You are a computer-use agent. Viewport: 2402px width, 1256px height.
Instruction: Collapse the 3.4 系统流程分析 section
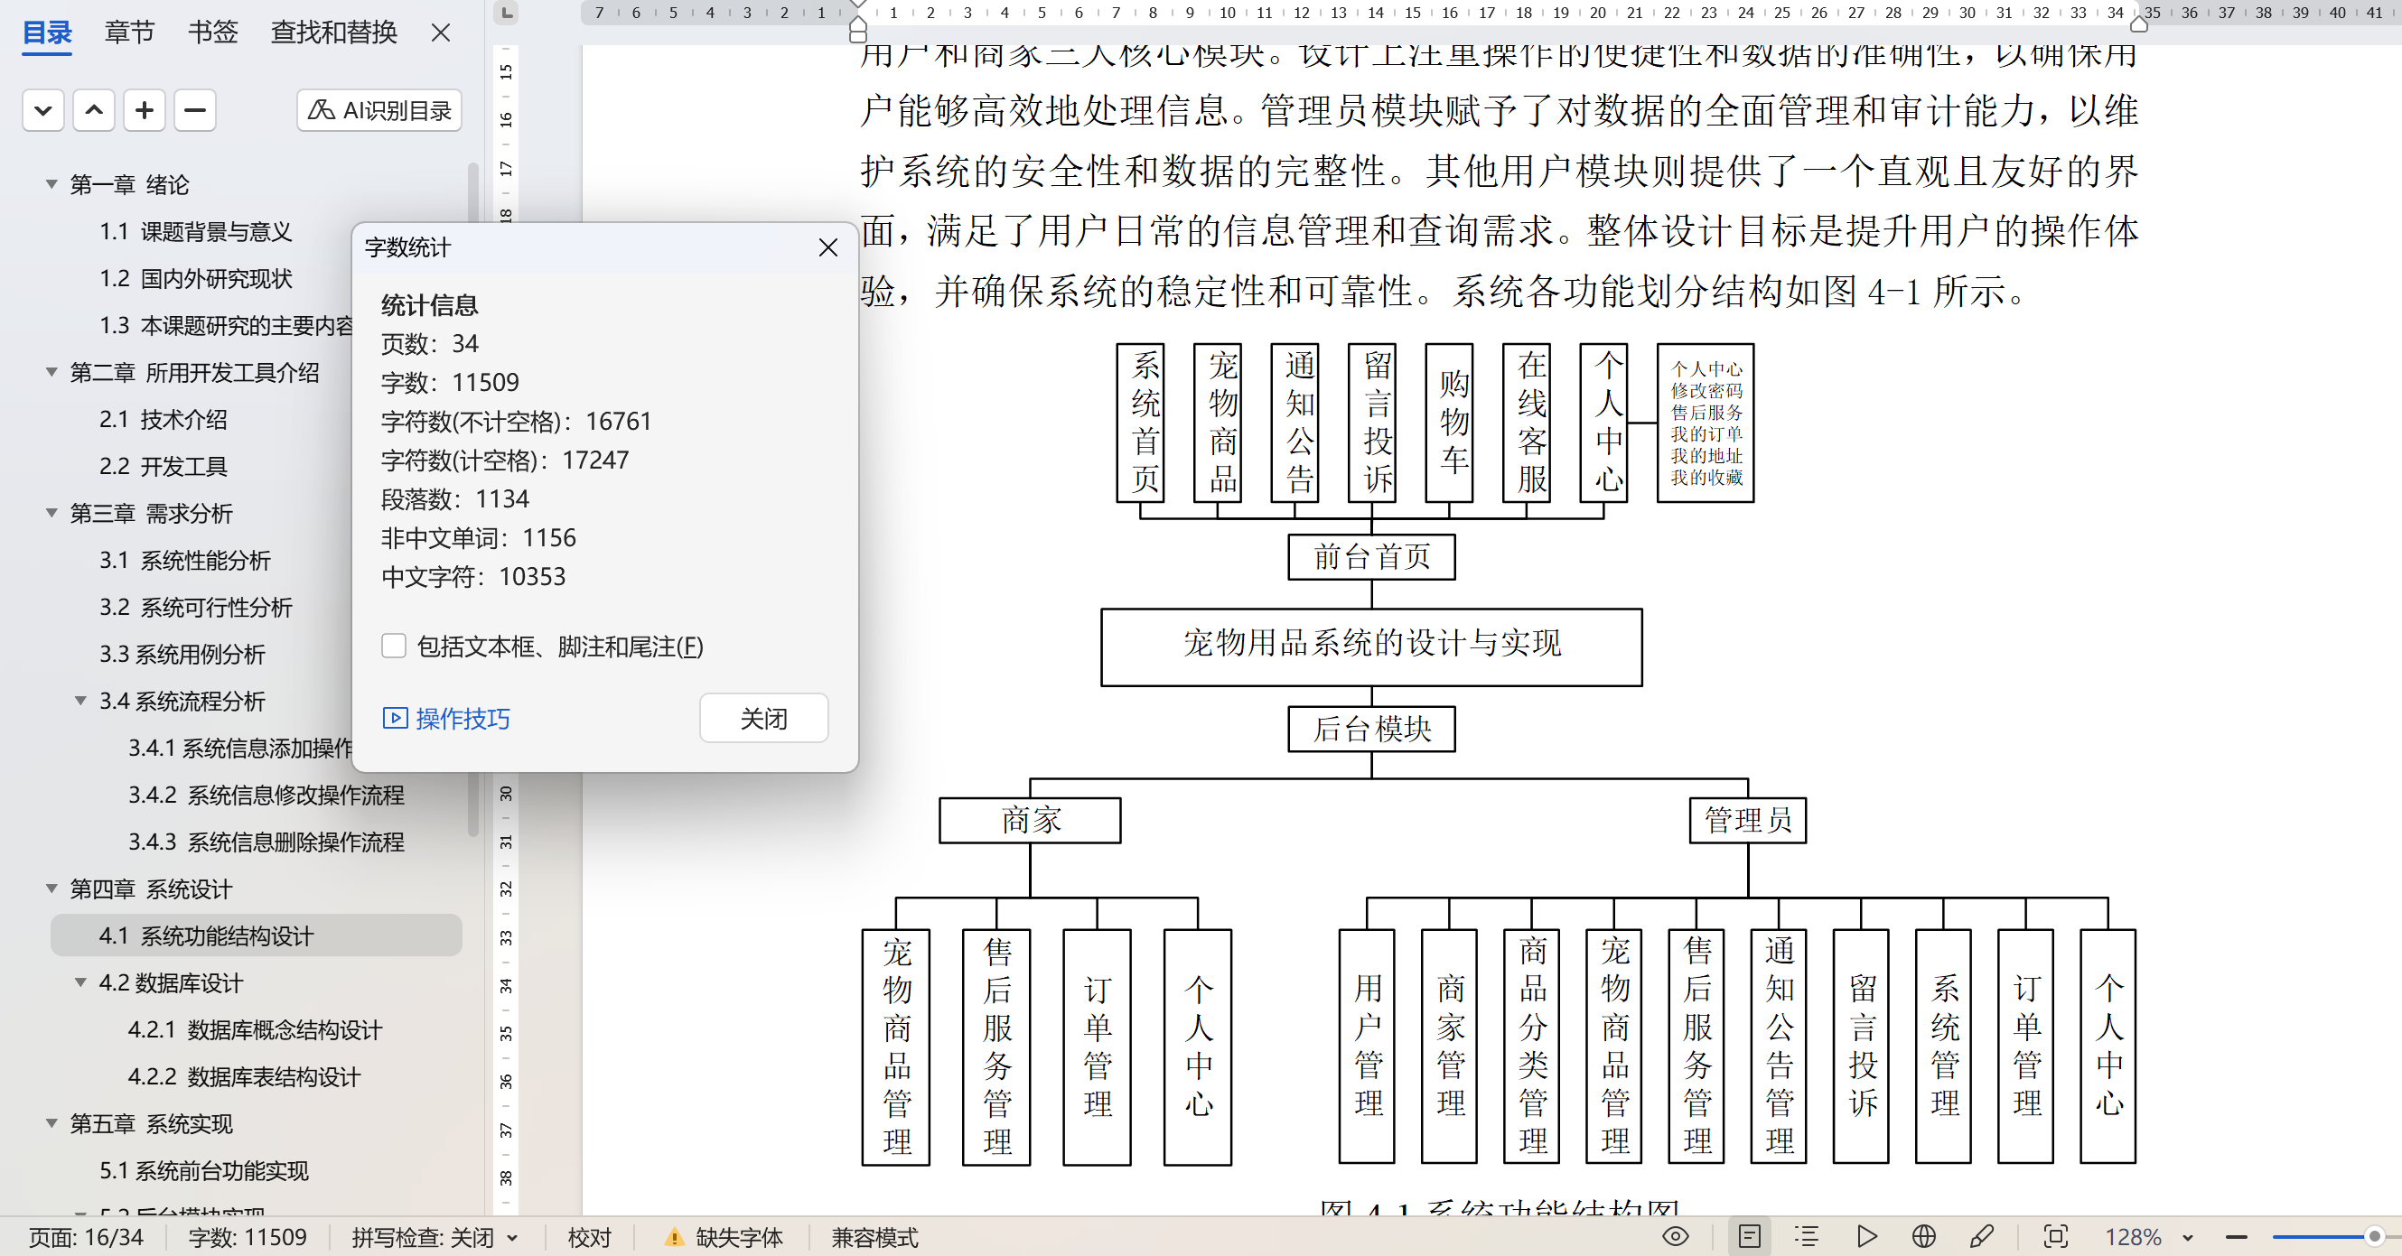(x=81, y=701)
